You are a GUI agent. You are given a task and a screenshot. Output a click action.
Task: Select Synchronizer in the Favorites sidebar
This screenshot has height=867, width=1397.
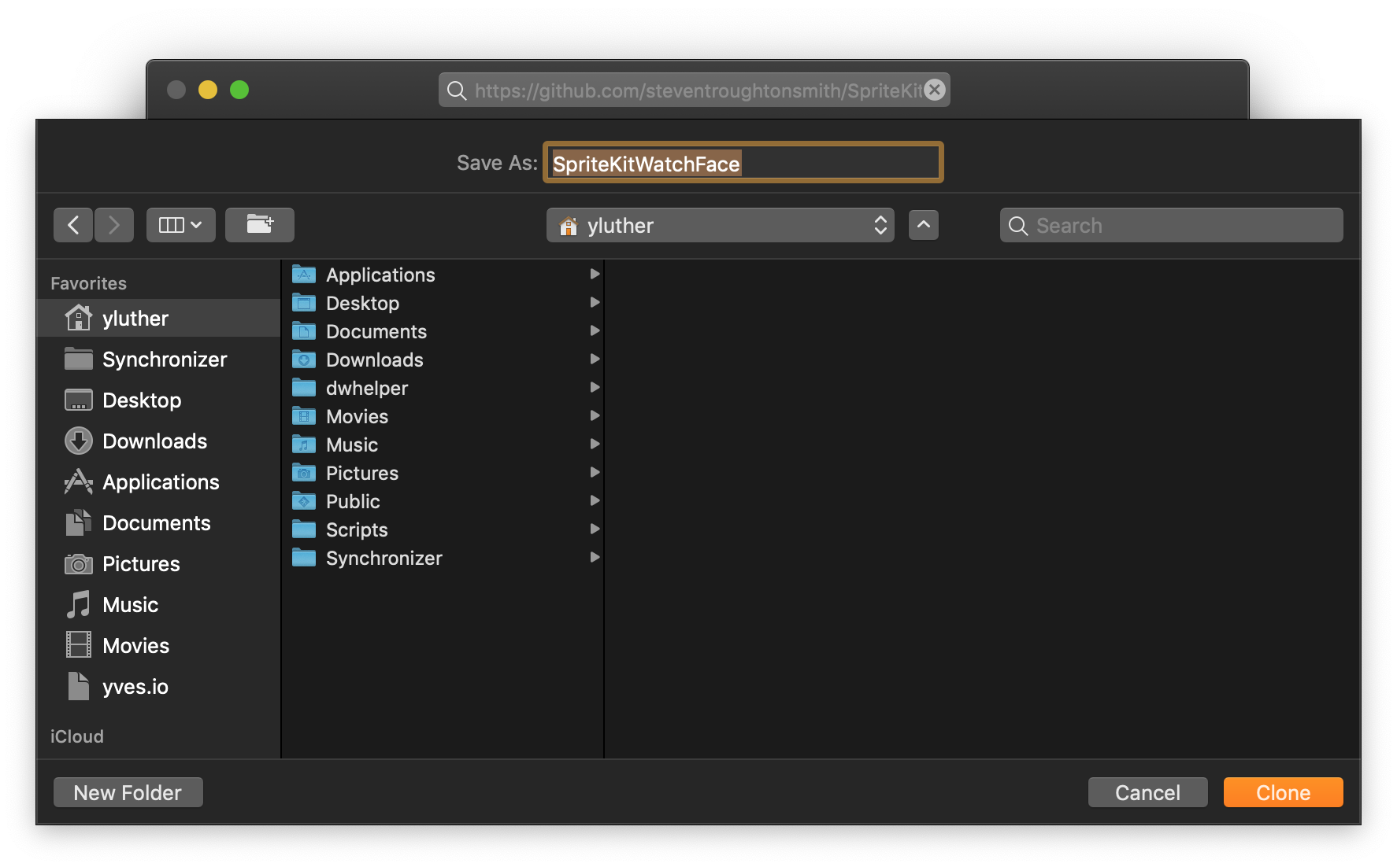(x=159, y=360)
